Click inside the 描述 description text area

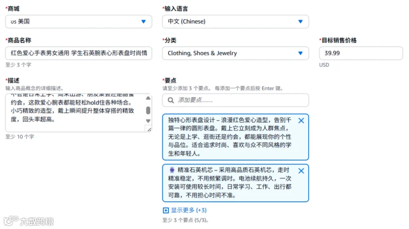75,113
